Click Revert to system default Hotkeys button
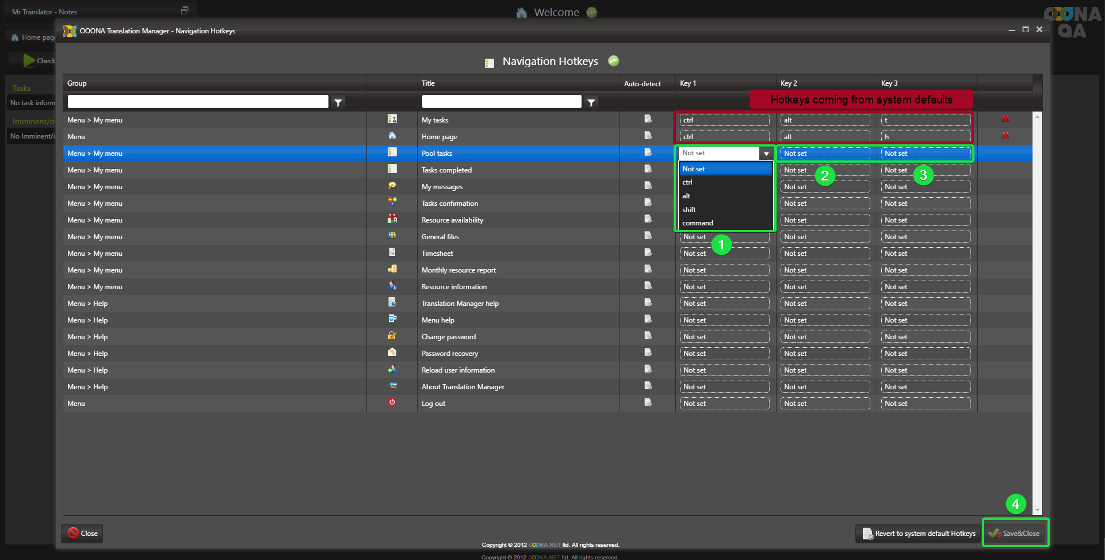Screen dimensions: 1105x560 918,534
